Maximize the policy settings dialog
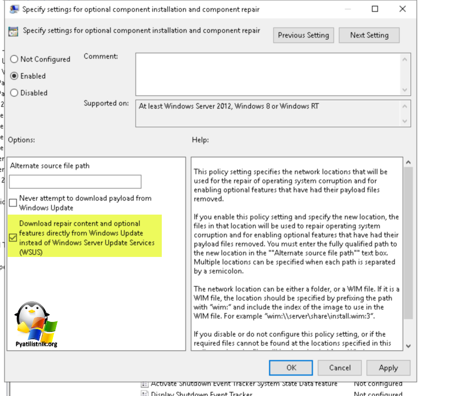Image resolution: width=455 pixels, height=396 pixels. point(375,9)
